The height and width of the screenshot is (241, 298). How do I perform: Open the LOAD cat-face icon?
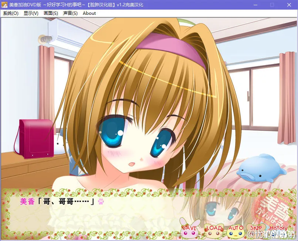pos(214,231)
